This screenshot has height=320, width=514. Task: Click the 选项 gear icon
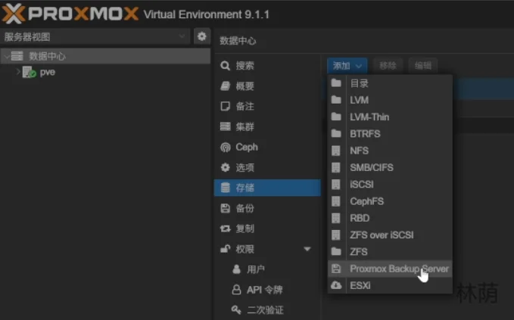[225, 167]
